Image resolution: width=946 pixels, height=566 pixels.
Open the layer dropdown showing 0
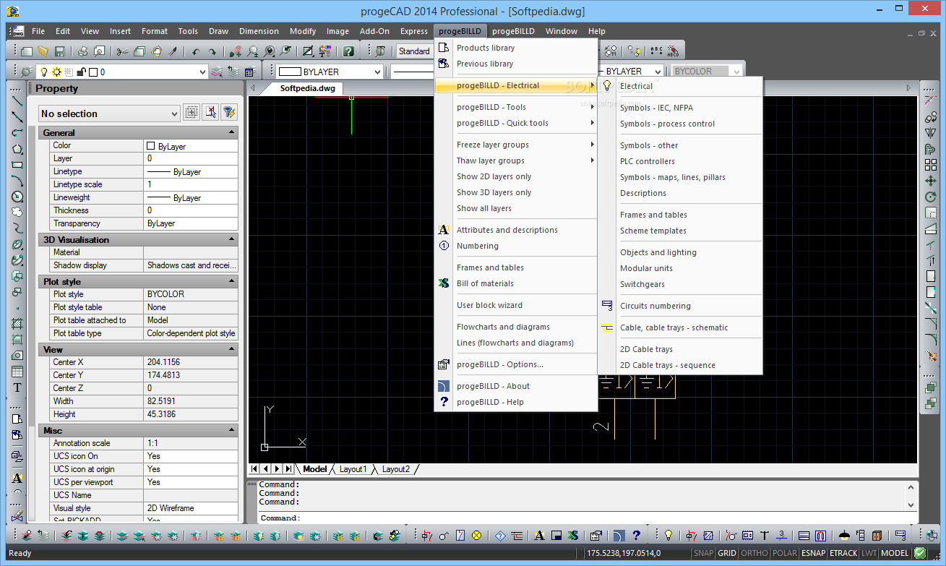[121, 72]
